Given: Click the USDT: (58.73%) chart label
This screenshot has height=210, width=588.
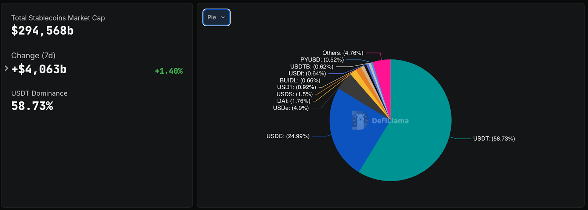Looking at the screenshot, I should (x=494, y=139).
